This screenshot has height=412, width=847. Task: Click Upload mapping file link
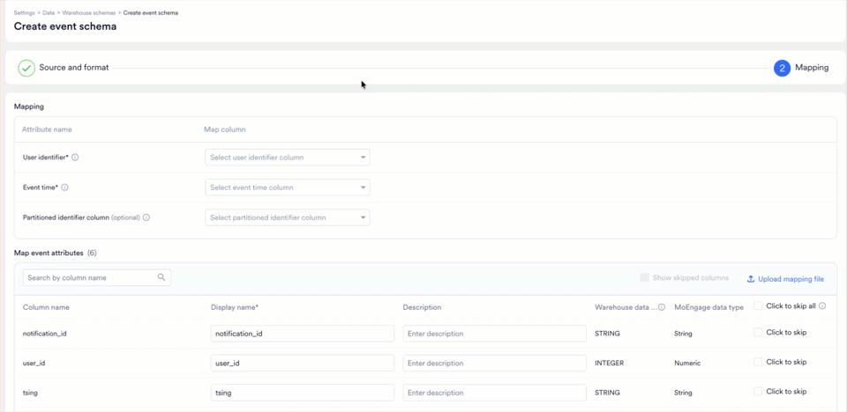791,279
